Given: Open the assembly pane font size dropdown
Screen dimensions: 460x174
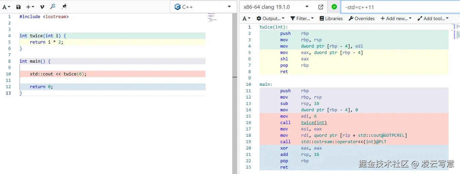Looking at the screenshot, I should tap(246, 18).
